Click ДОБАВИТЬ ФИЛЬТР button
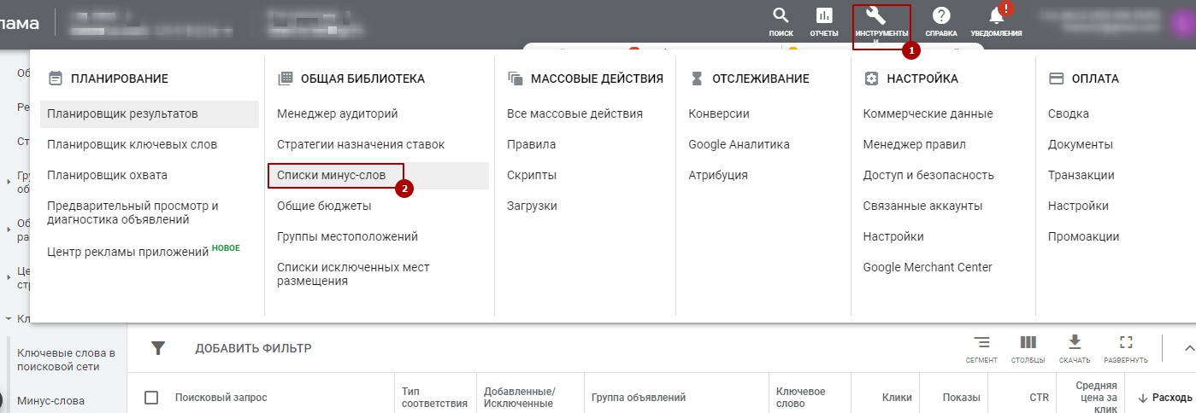Viewport: 1196px width, 413px height. coord(253,348)
